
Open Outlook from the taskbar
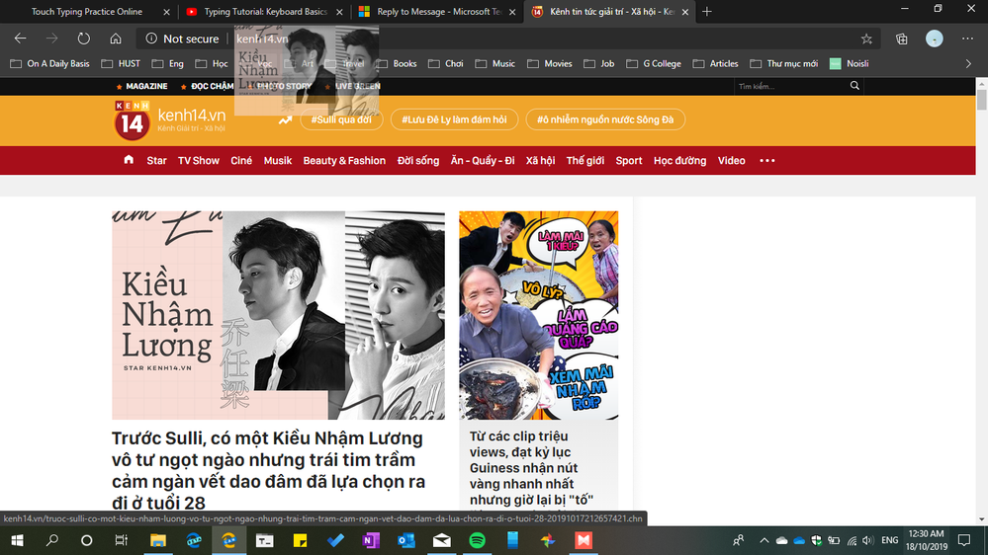(406, 540)
